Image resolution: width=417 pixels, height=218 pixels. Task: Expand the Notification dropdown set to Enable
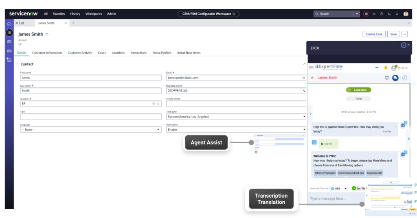(x=236, y=130)
